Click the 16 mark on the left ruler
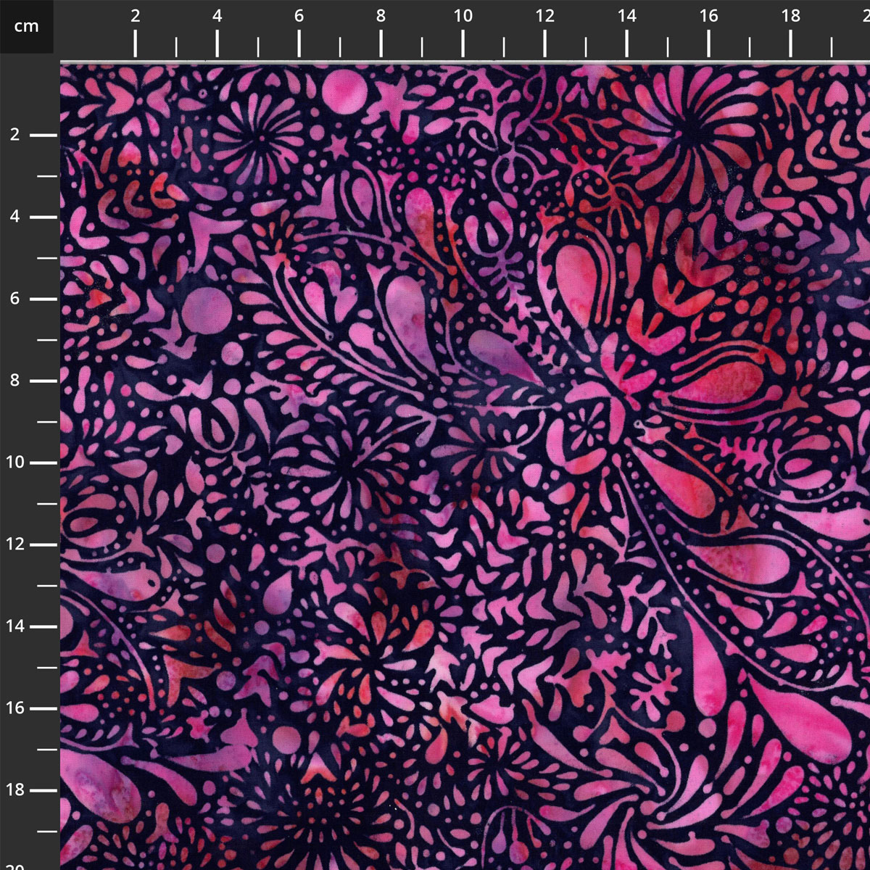 tap(15, 708)
